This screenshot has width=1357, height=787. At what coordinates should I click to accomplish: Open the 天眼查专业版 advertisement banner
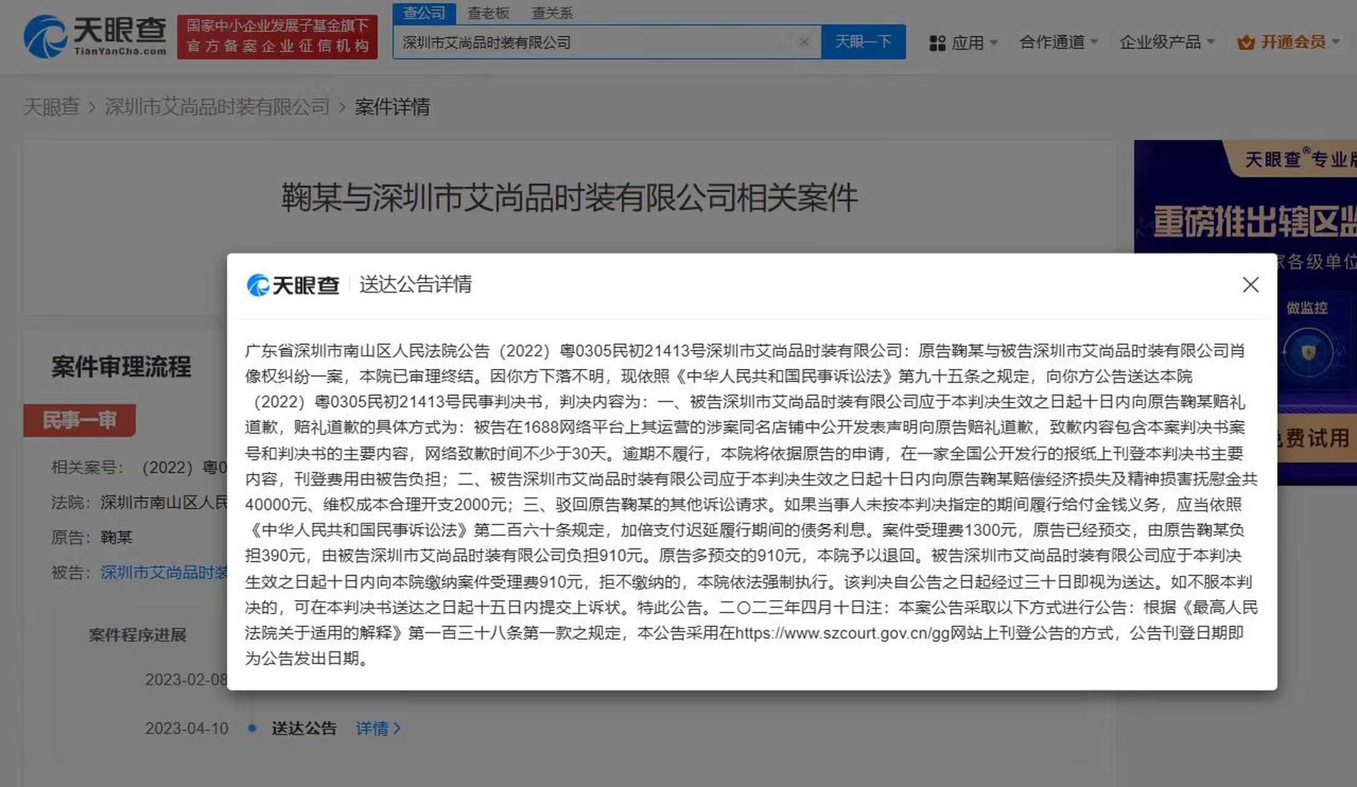click(x=1246, y=197)
